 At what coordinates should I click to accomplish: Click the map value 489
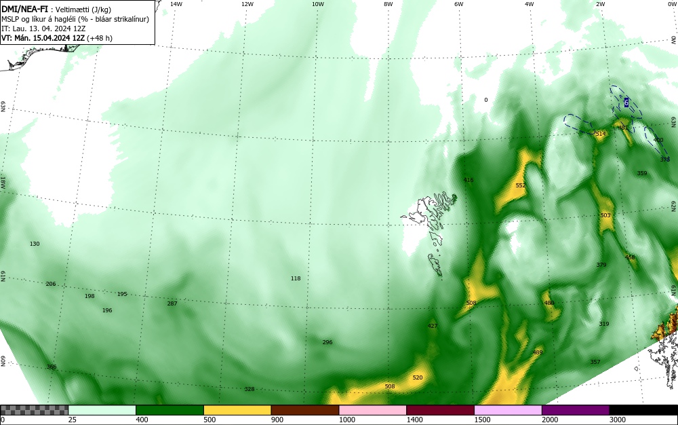pyautogui.click(x=538, y=352)
